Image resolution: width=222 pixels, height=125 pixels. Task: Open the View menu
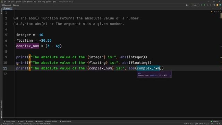click(13, 2)
